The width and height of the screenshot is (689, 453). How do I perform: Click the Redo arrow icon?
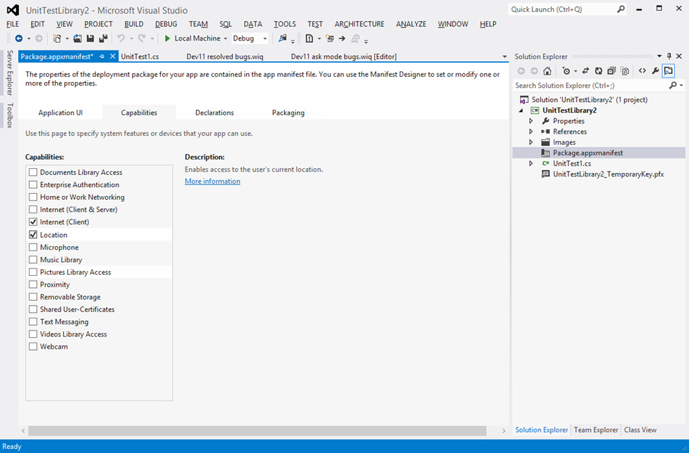pos(141,38)
